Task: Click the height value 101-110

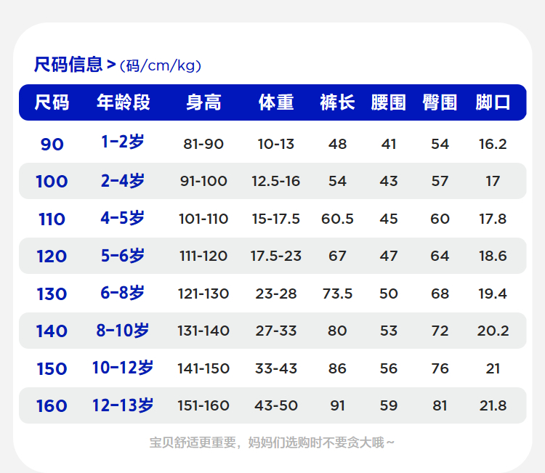Action: (x=203, y=219)
